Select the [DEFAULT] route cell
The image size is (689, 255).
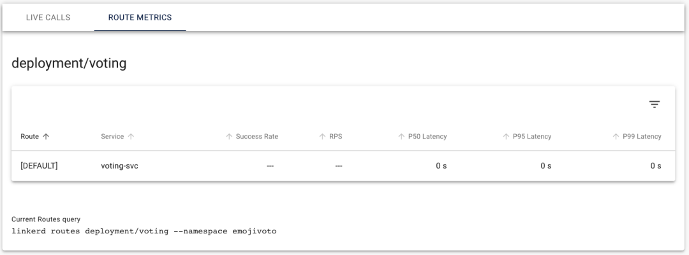[39, 165]
